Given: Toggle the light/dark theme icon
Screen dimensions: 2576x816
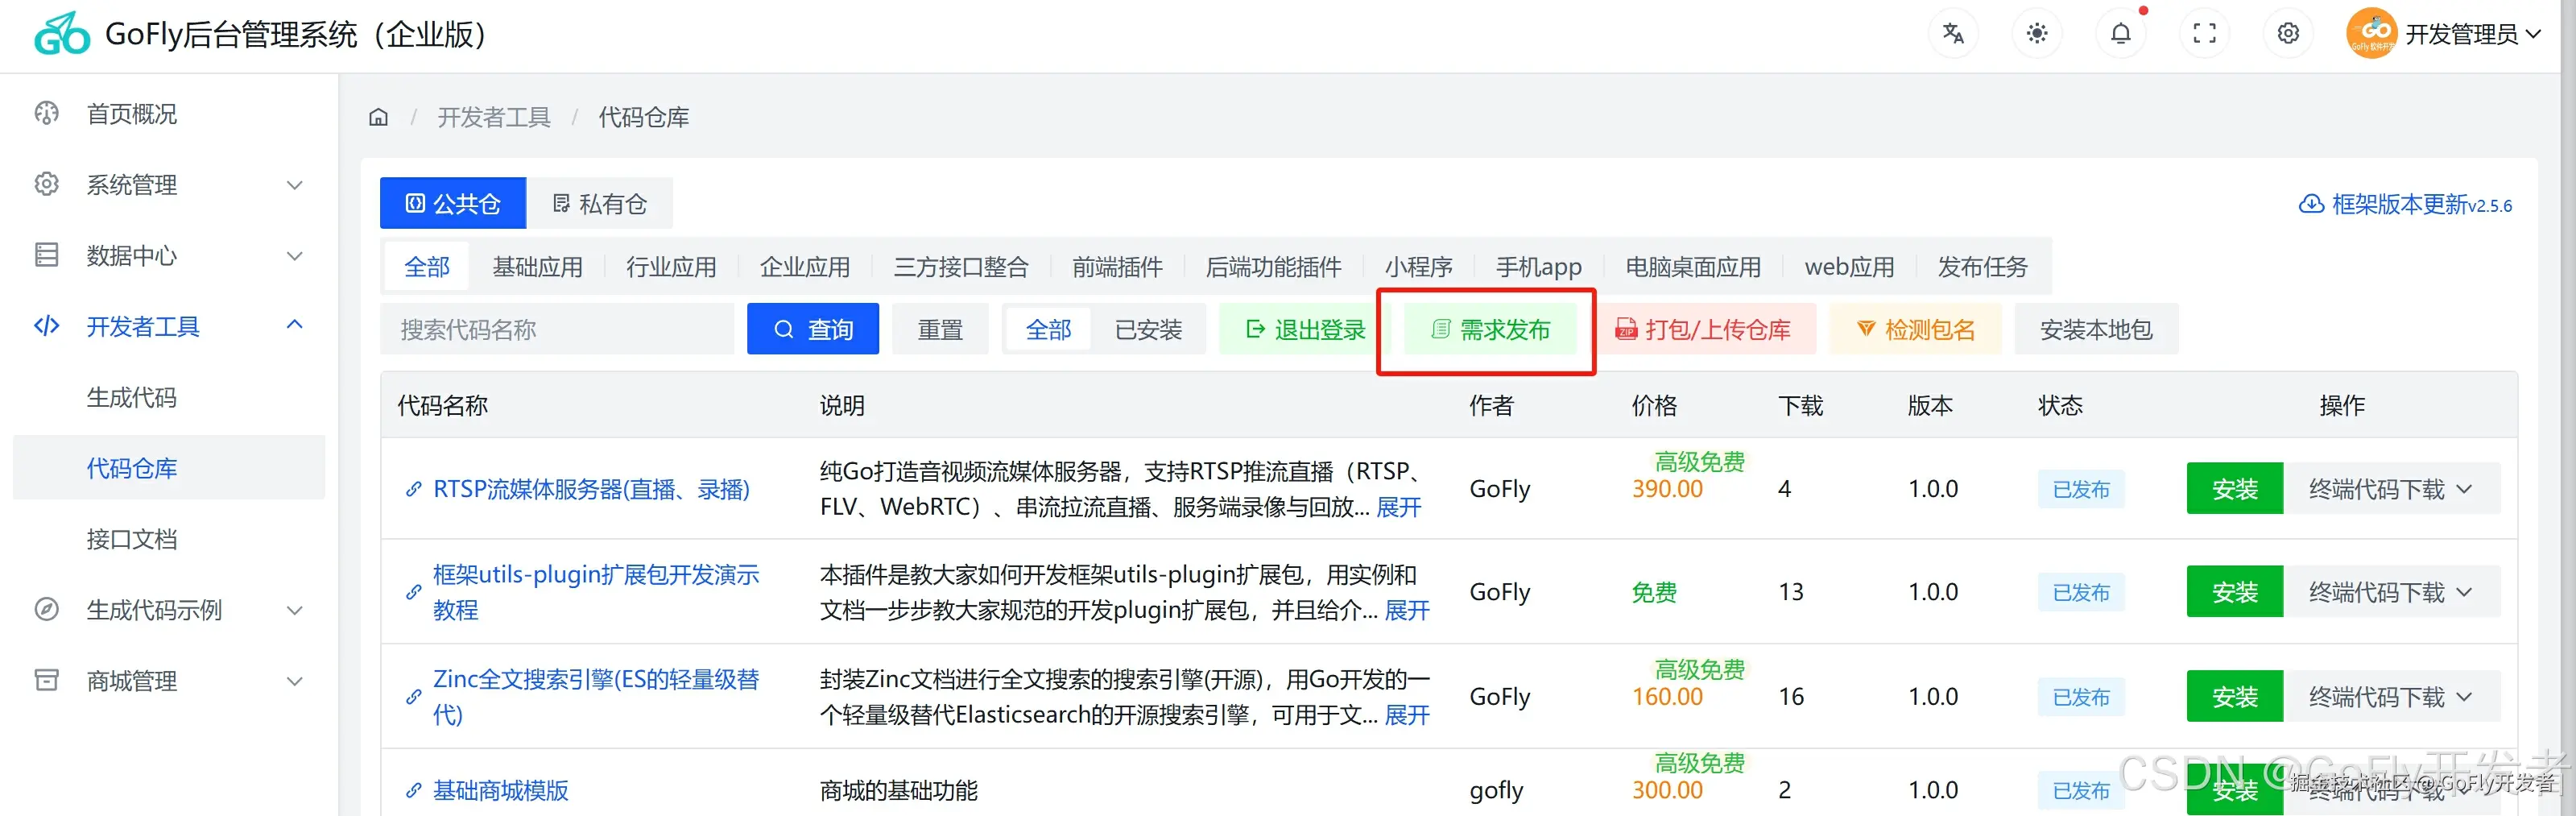Looking at the screenshot, I should 2036,33.
